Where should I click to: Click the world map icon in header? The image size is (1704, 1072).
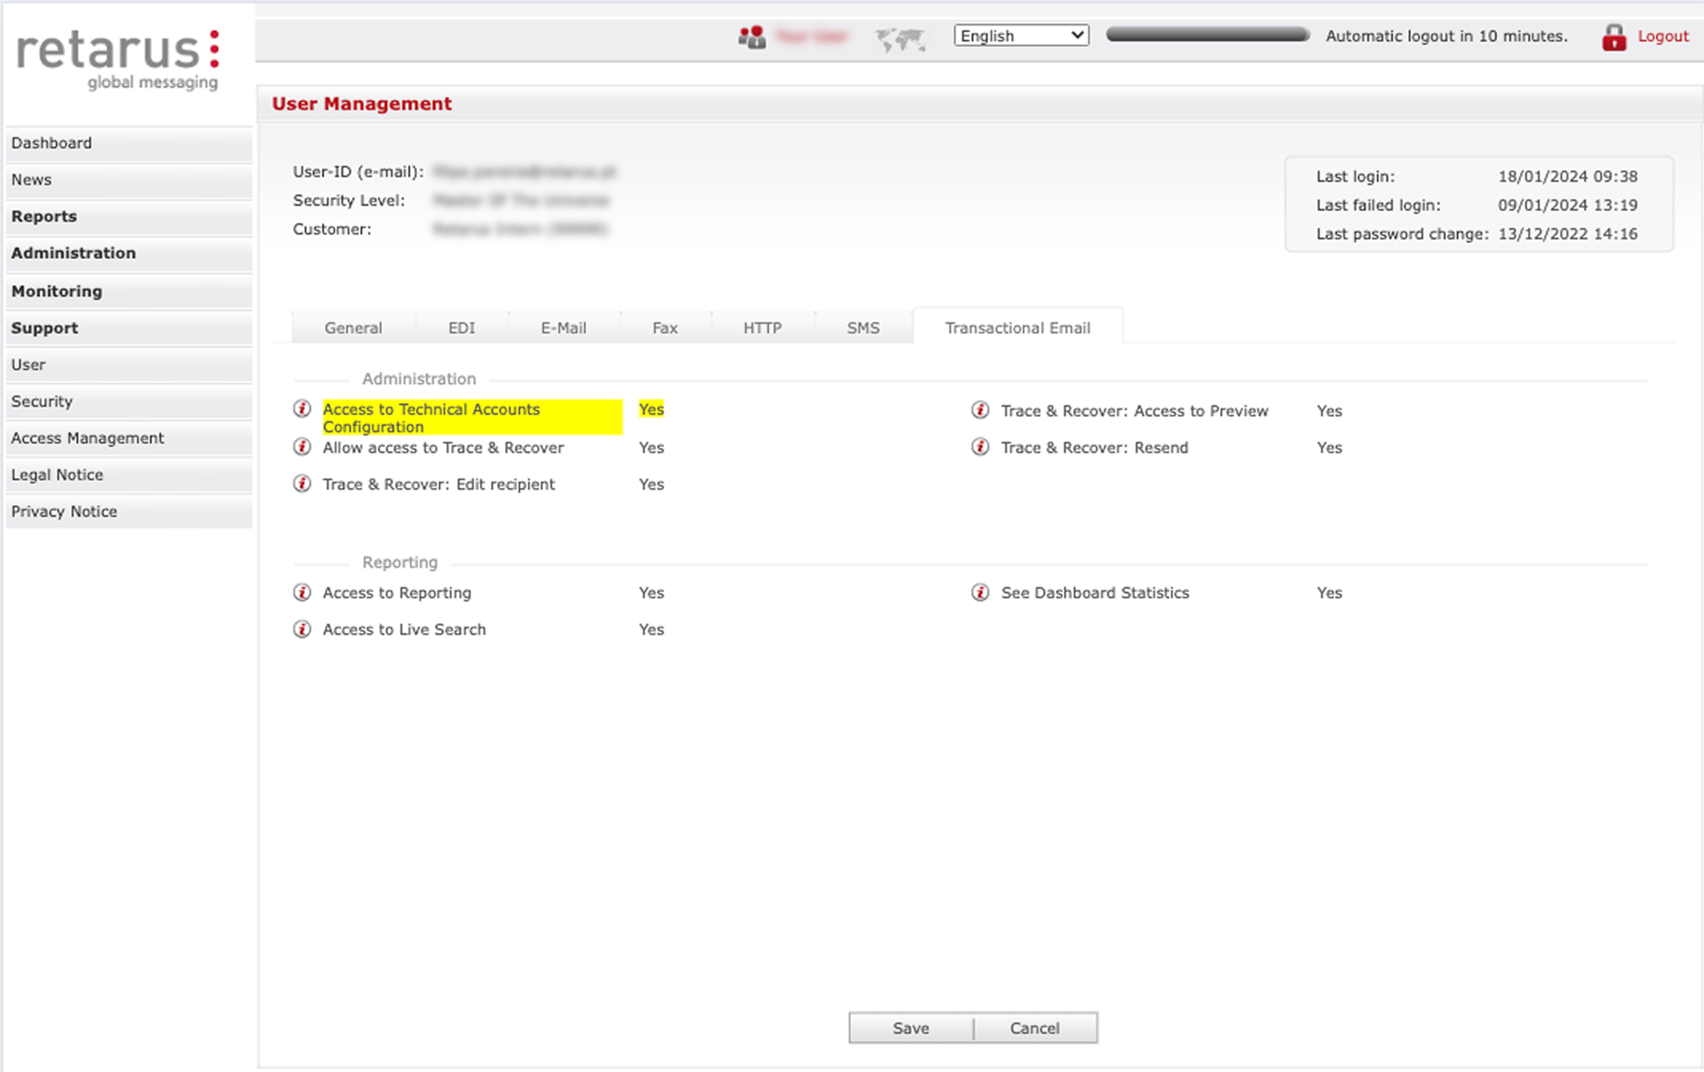coord(900,38)
